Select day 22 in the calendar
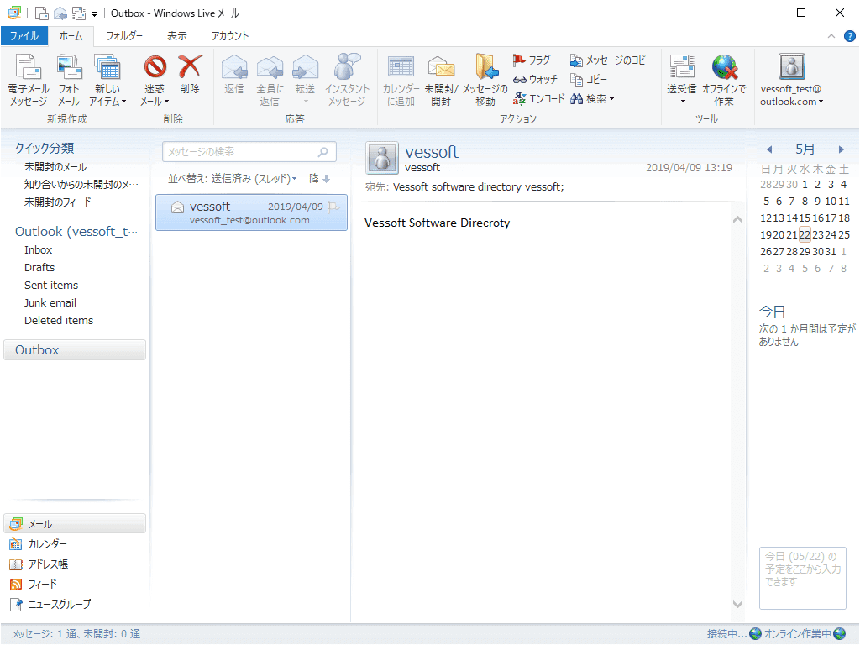The width and height of the screenshot is (860, 645). pyautogui.click(x=805, y=235)
